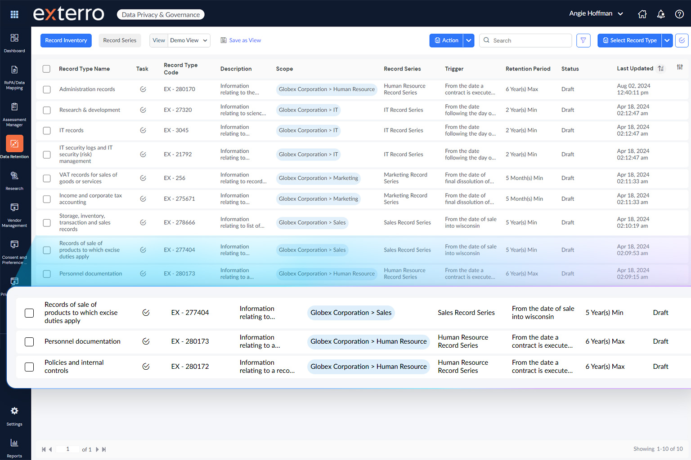Click task icon for Policies and internal controls
This screenshot has width=691, height=460.
pos(146,367)
